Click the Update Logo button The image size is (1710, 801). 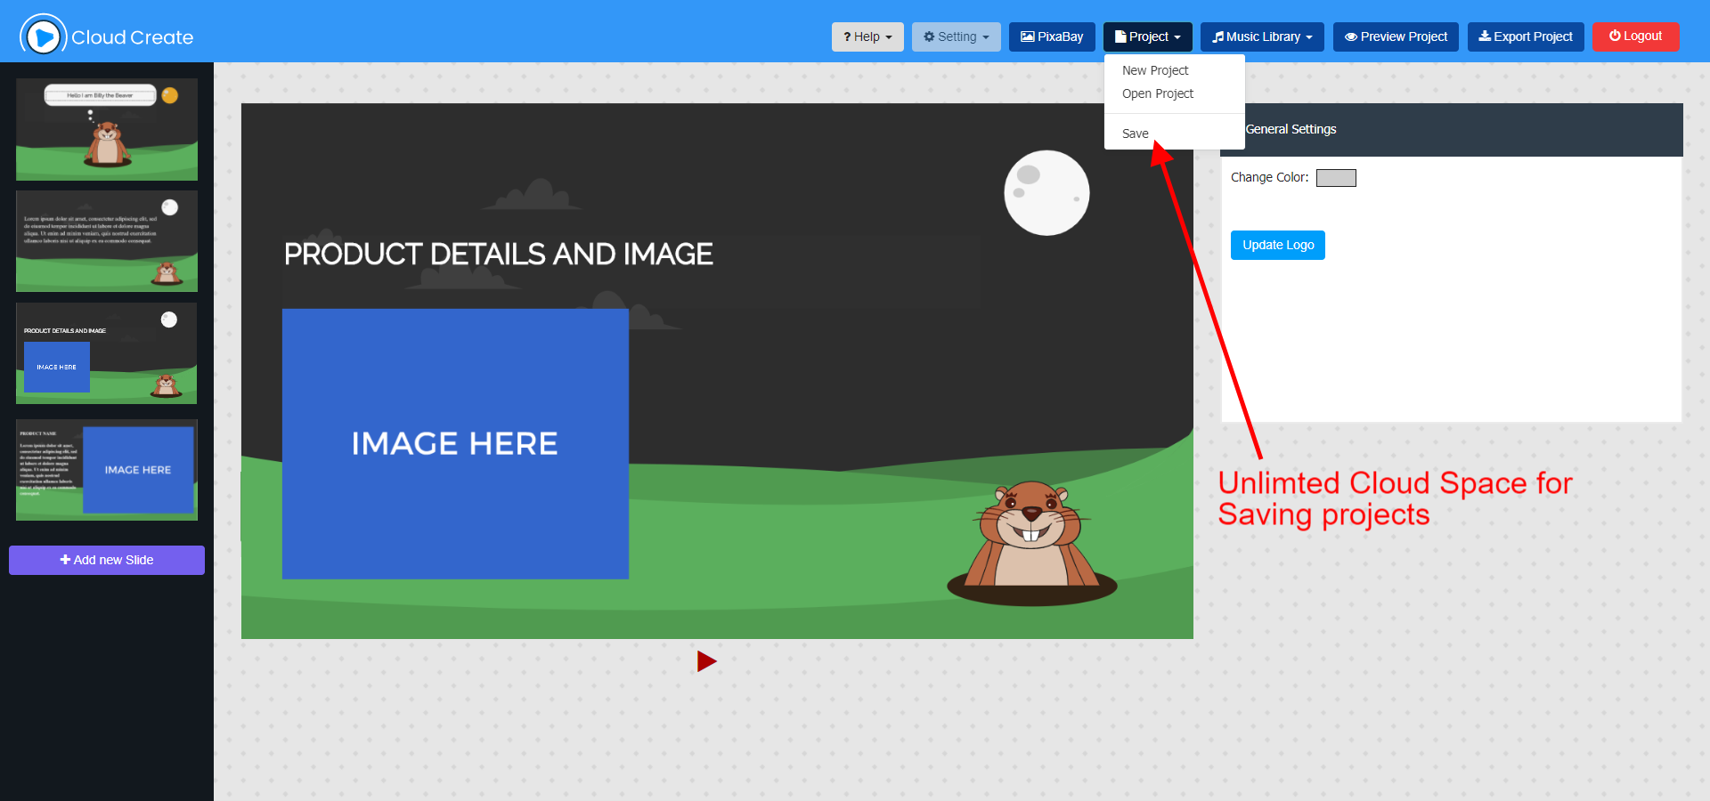pos(1277,245)
